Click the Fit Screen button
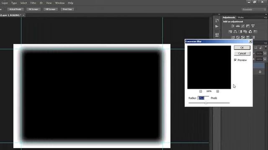Screen dimensions: 268x150 point(33,9)
